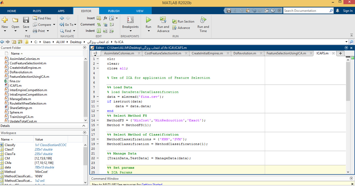This screenshot has width=355, height=186.
Task: Collapse section at line 1 dash marker
Action: [x=98, y=59]
